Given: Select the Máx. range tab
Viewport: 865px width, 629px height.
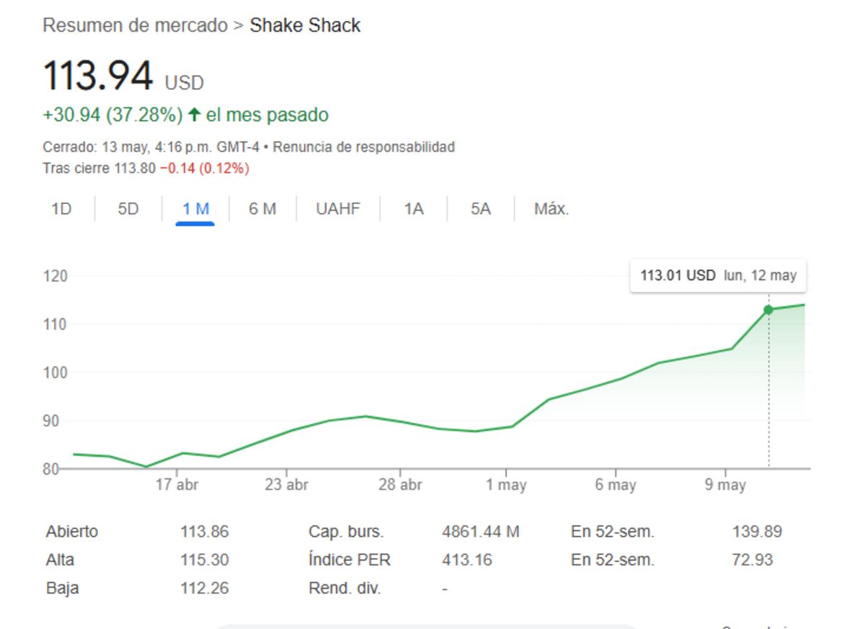Looking at the screenshot, I should [551, 210].
